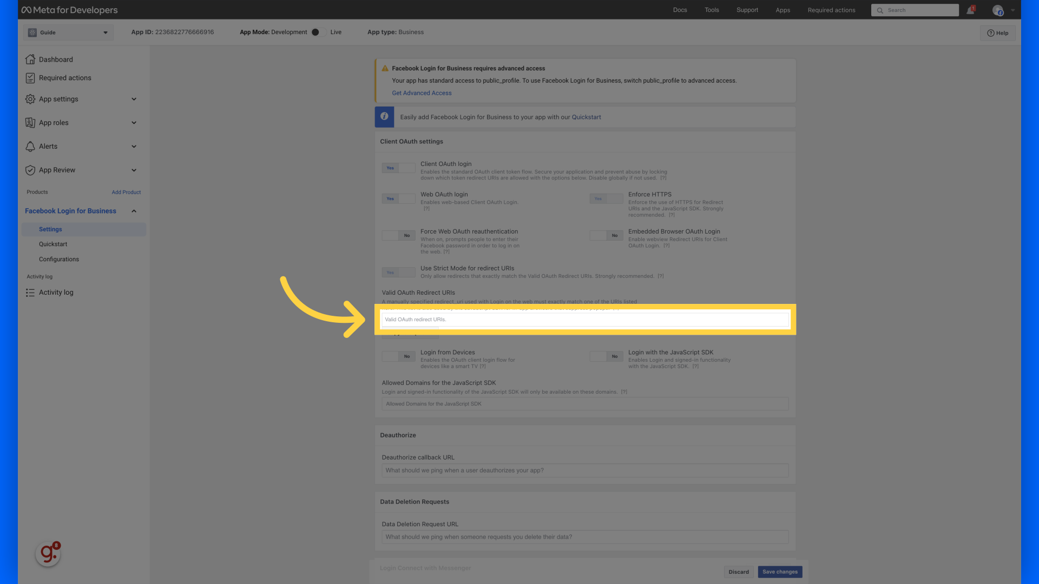Click the search magnifier icon
The height and width of the screenshot is (584, 1039).
point(880,10)
